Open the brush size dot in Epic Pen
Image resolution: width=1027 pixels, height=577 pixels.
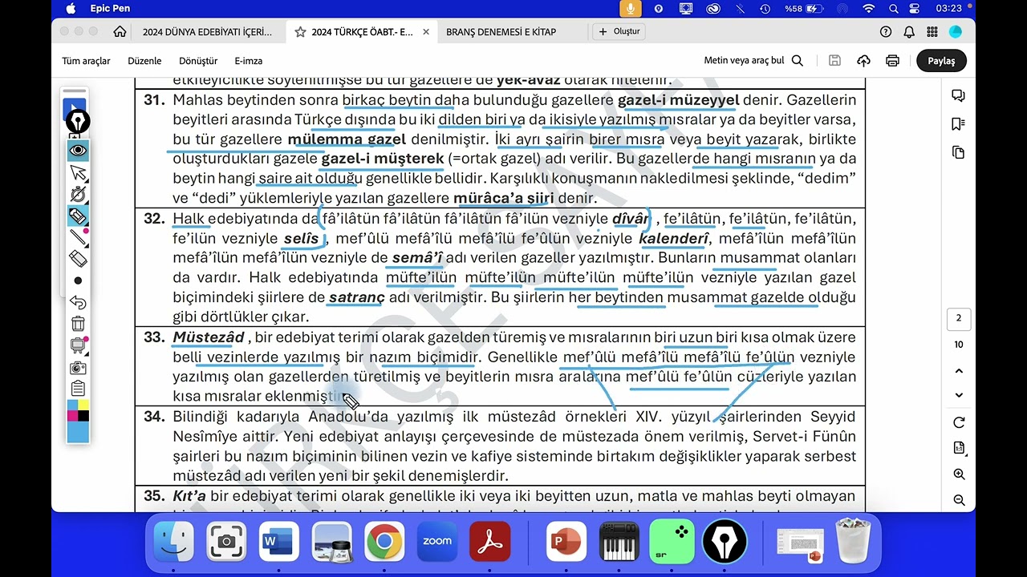click(78, 280)
